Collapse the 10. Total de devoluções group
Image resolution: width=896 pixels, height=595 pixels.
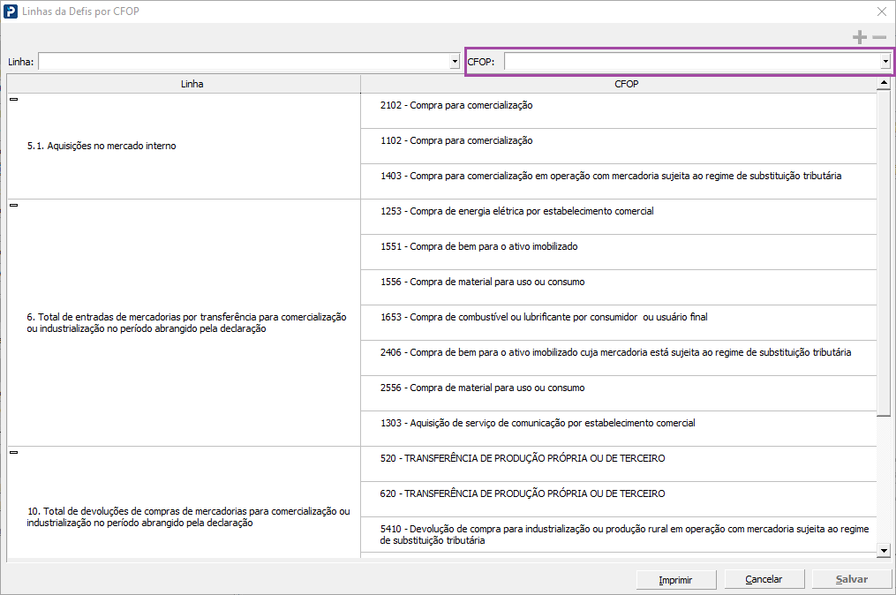[x=13, y=452]
